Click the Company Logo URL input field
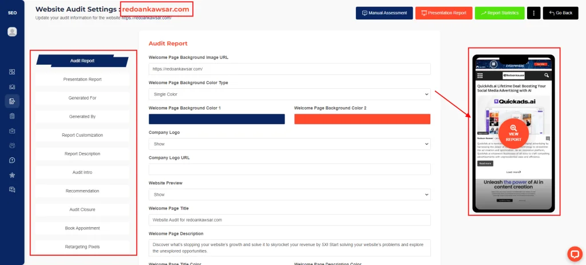This screenshot has height=265, width=586. (x=289, y=169)
